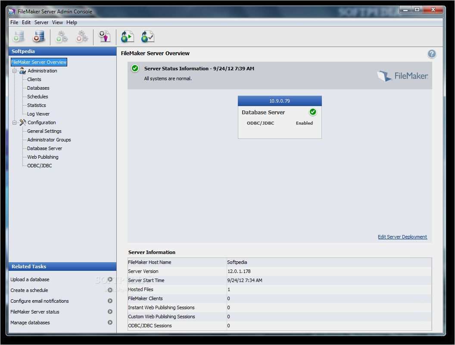Click the arrow next to Upload a database
The width and height of the screenshot is (455, 345).
pos(110,279)
